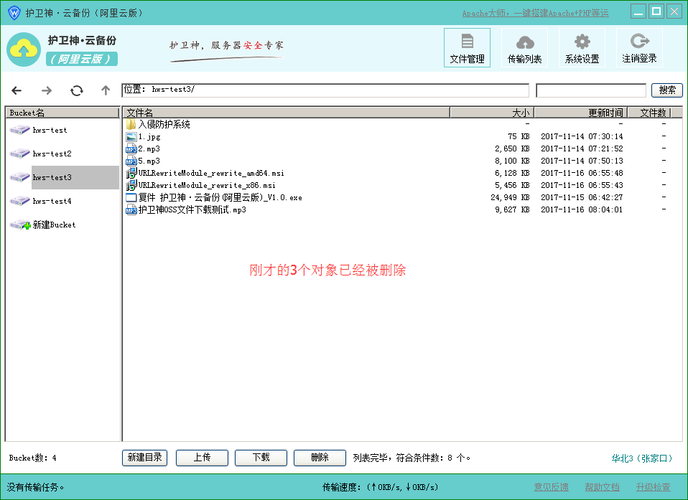The height and width of the screenshot is (500, 688).
Task: Refresh the current file listing
Action: (77, 90)
